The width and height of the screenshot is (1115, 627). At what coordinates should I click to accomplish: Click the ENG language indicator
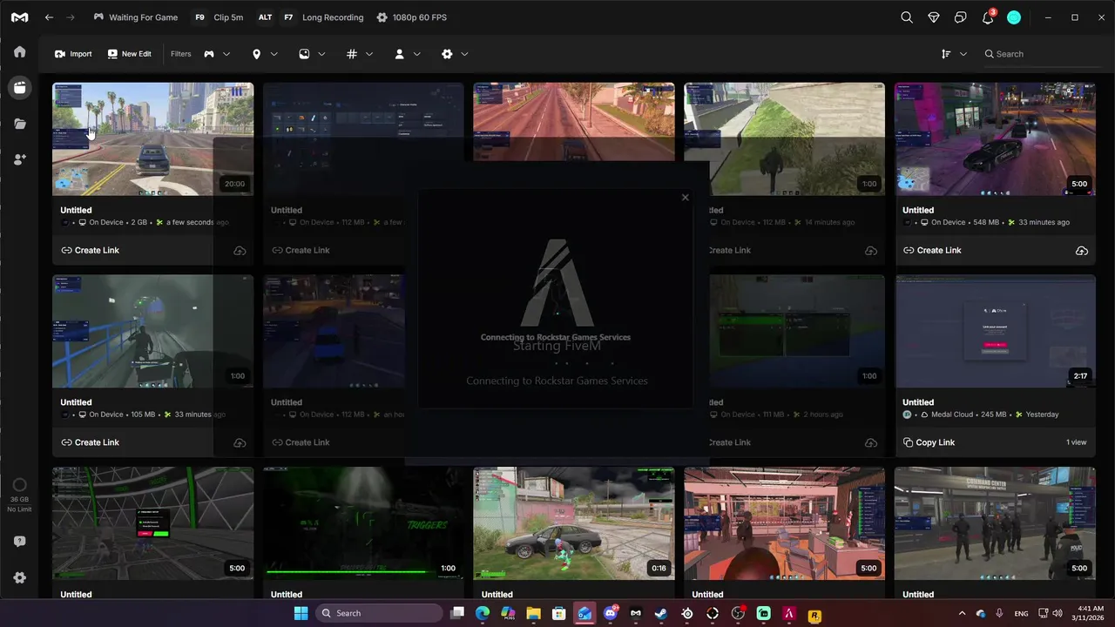point(1022,614)
